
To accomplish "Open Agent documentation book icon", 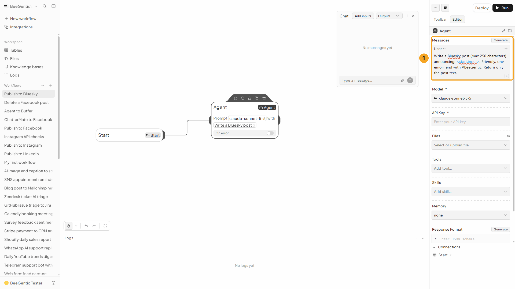I will point(510,31).
